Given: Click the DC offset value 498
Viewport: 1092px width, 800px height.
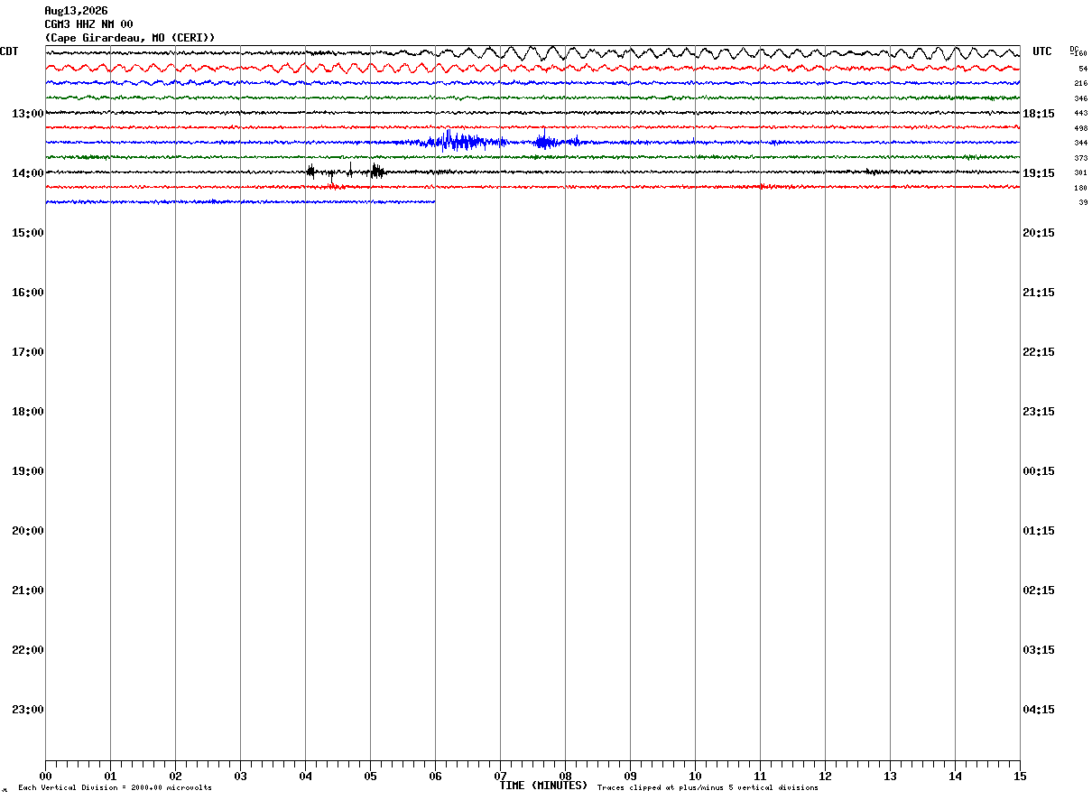Looking at the screenshot, I should pos(1081,128).
